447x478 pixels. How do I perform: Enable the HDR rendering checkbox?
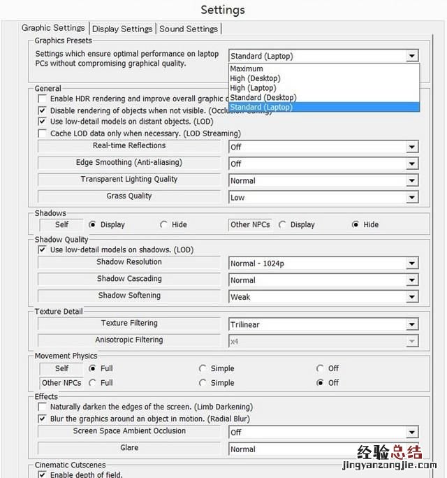click(43, 99)
